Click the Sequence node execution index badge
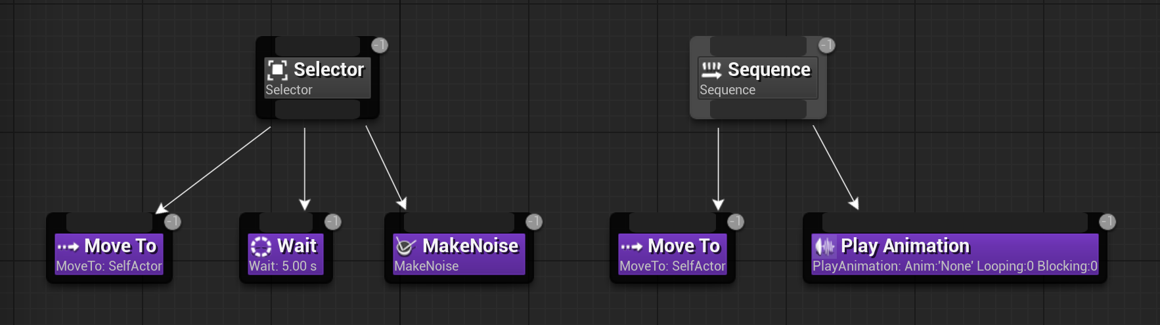The width and height of the screenshot is (1160, 325). coord(826,45)
